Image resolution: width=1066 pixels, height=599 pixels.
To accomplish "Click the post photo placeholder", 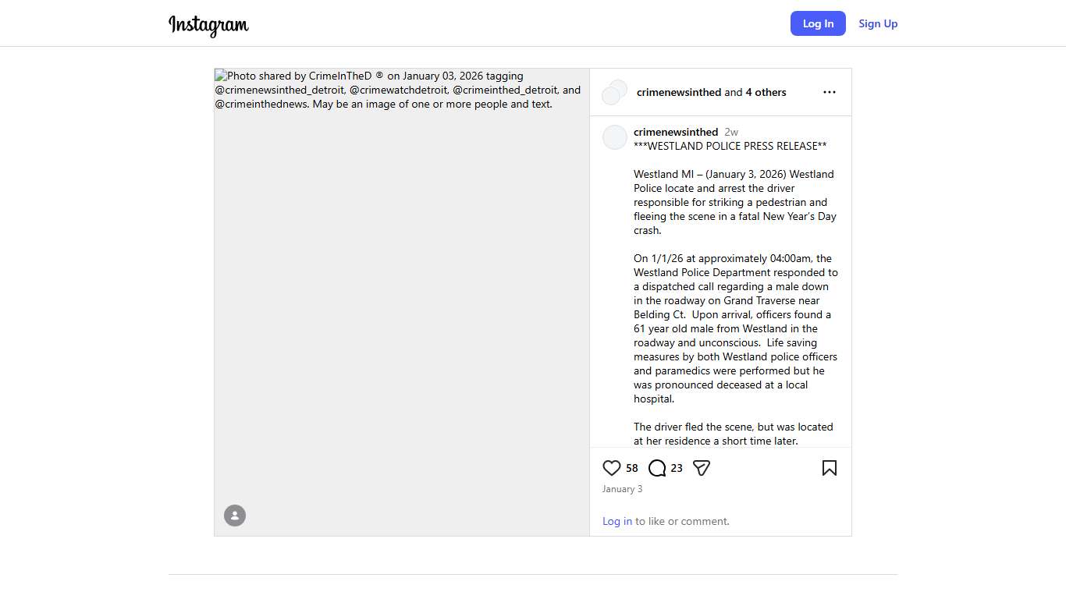I will click(x=402, y=312).
